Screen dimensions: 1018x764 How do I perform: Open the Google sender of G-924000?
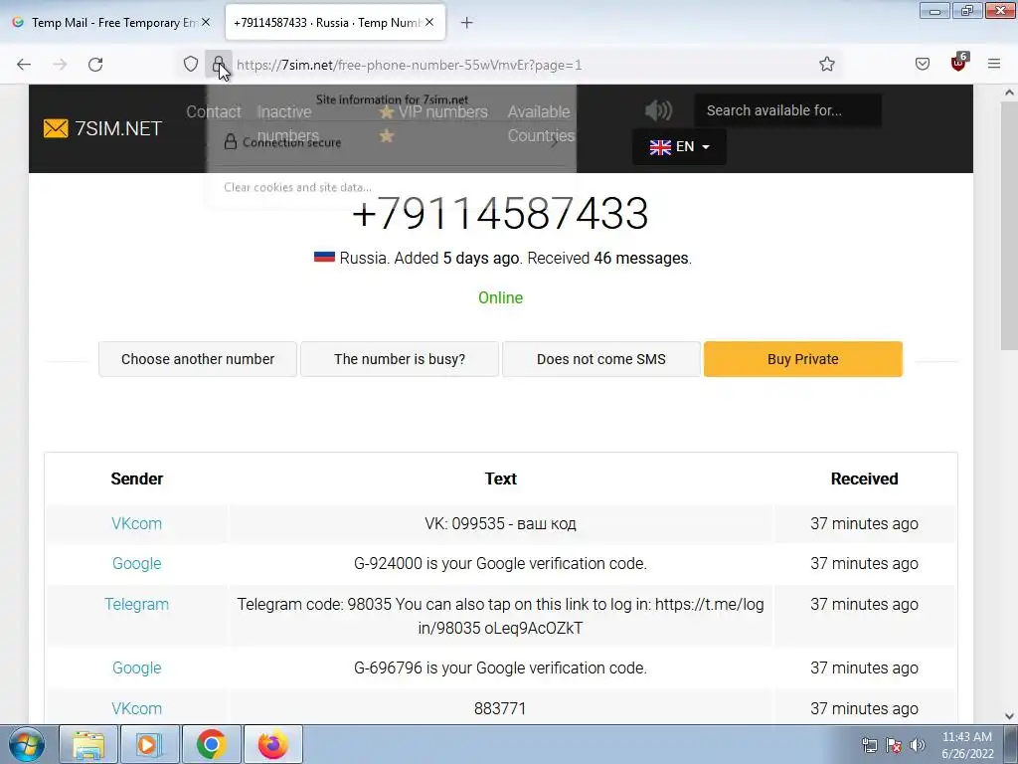136,563
